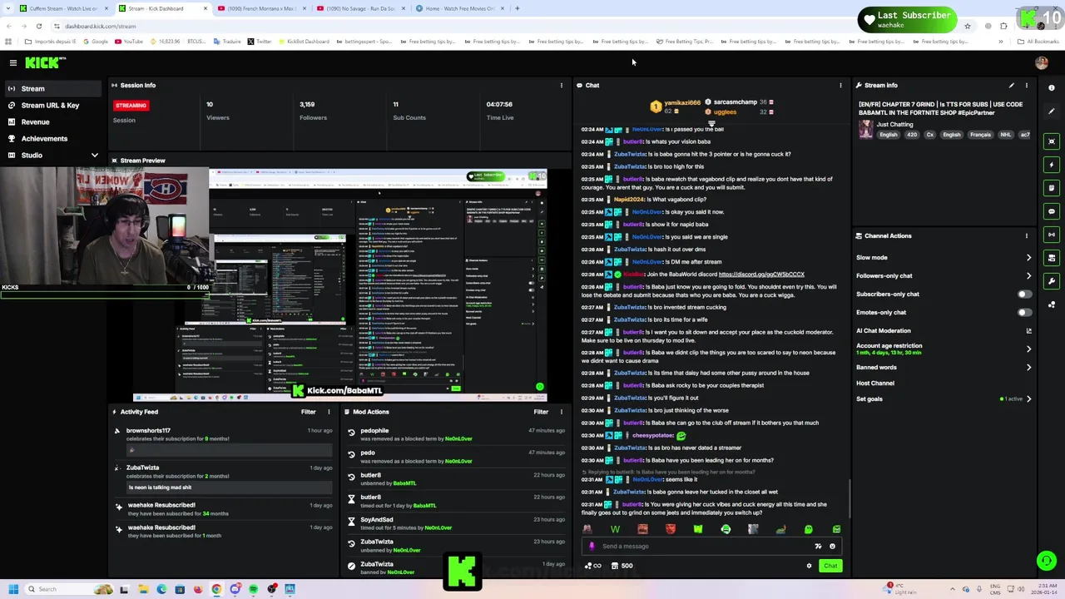Open AI Chat Moderation external link

point(1029,330)
